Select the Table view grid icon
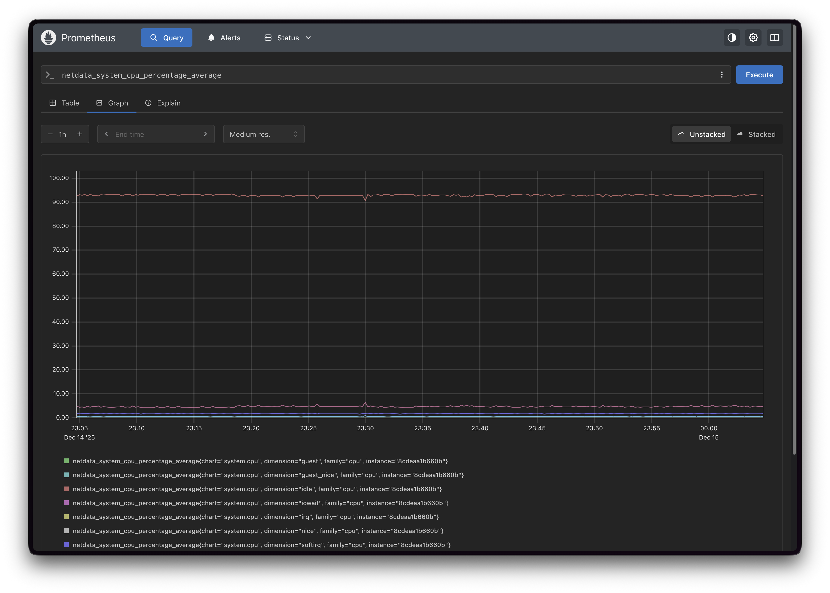This screenshot has width=830, height=593. click(x=53, y=103)
